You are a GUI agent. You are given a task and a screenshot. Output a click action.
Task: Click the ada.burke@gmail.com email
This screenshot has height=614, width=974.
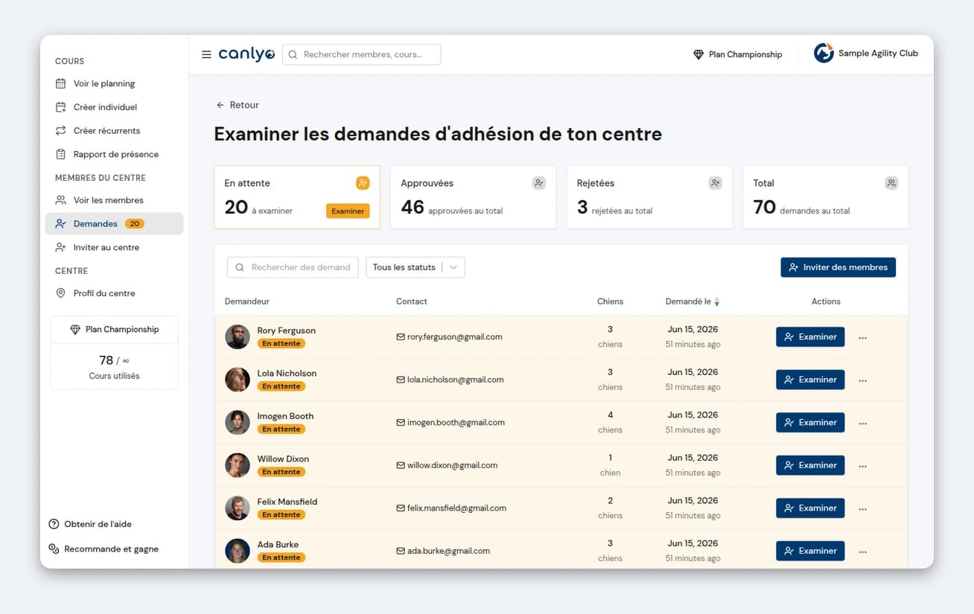pos(448,551)
